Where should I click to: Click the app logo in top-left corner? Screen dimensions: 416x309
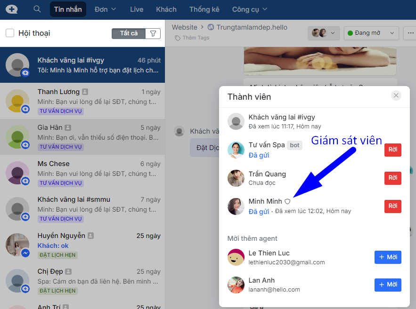point(12,9)
